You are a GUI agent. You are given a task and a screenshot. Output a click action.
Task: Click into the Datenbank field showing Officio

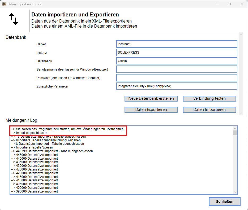pos(177,61)
